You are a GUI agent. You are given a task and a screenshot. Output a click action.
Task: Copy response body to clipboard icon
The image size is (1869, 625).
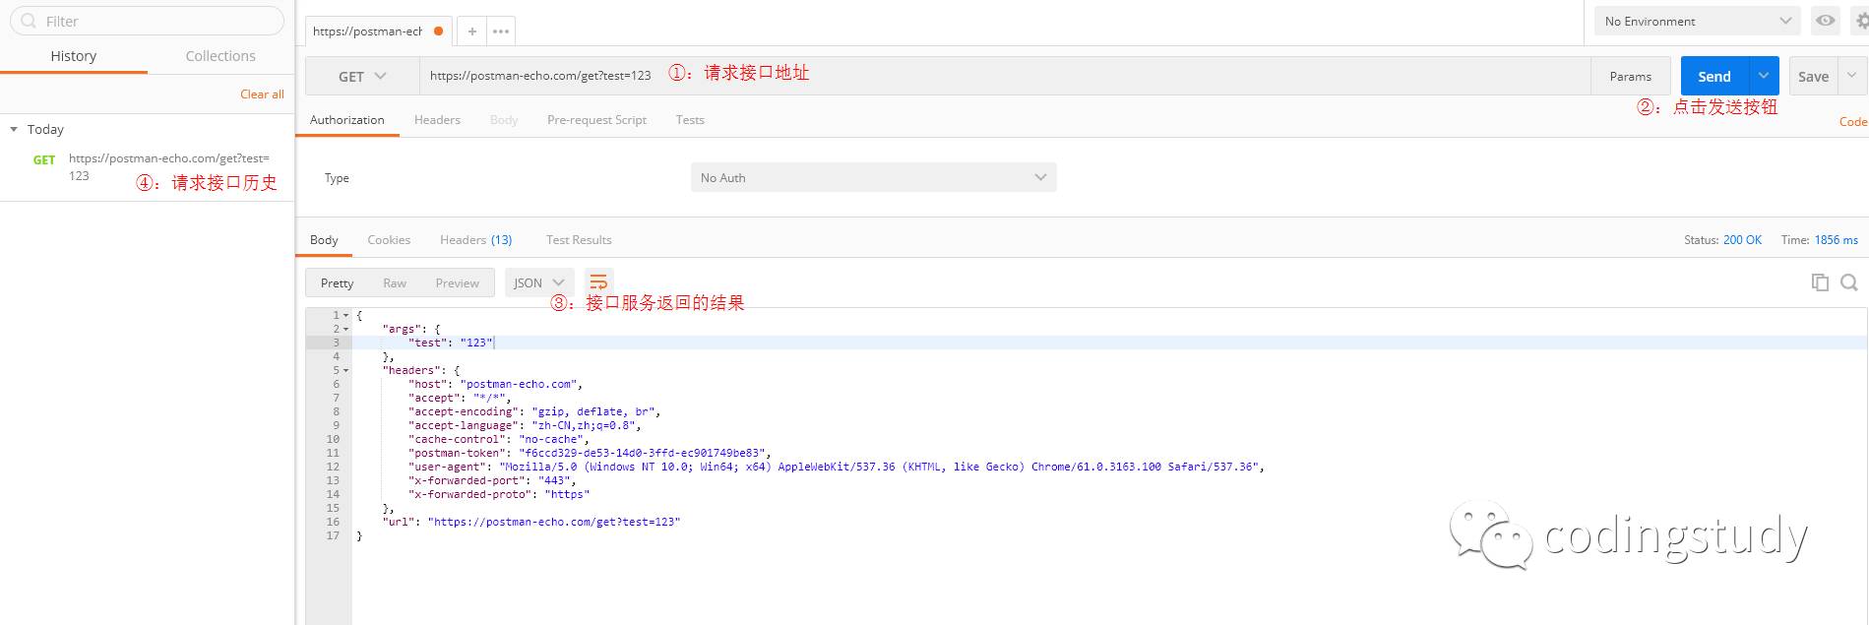click(x=1820, y=282)
